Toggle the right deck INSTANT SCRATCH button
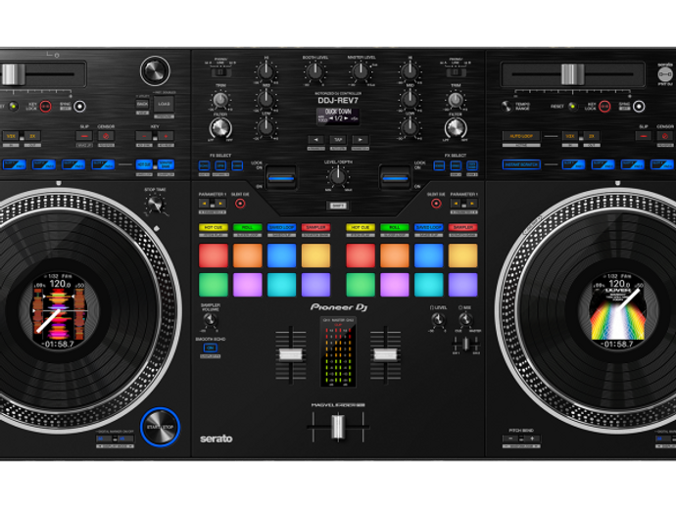Image resolution: width=676 pixels, height=507 pixels. click(x=521, y=164)
